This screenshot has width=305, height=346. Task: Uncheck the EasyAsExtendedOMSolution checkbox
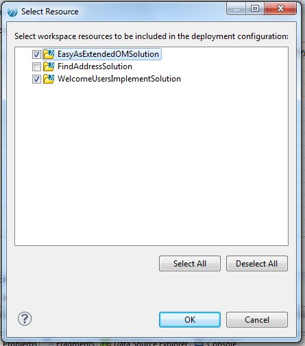point(36,54)
